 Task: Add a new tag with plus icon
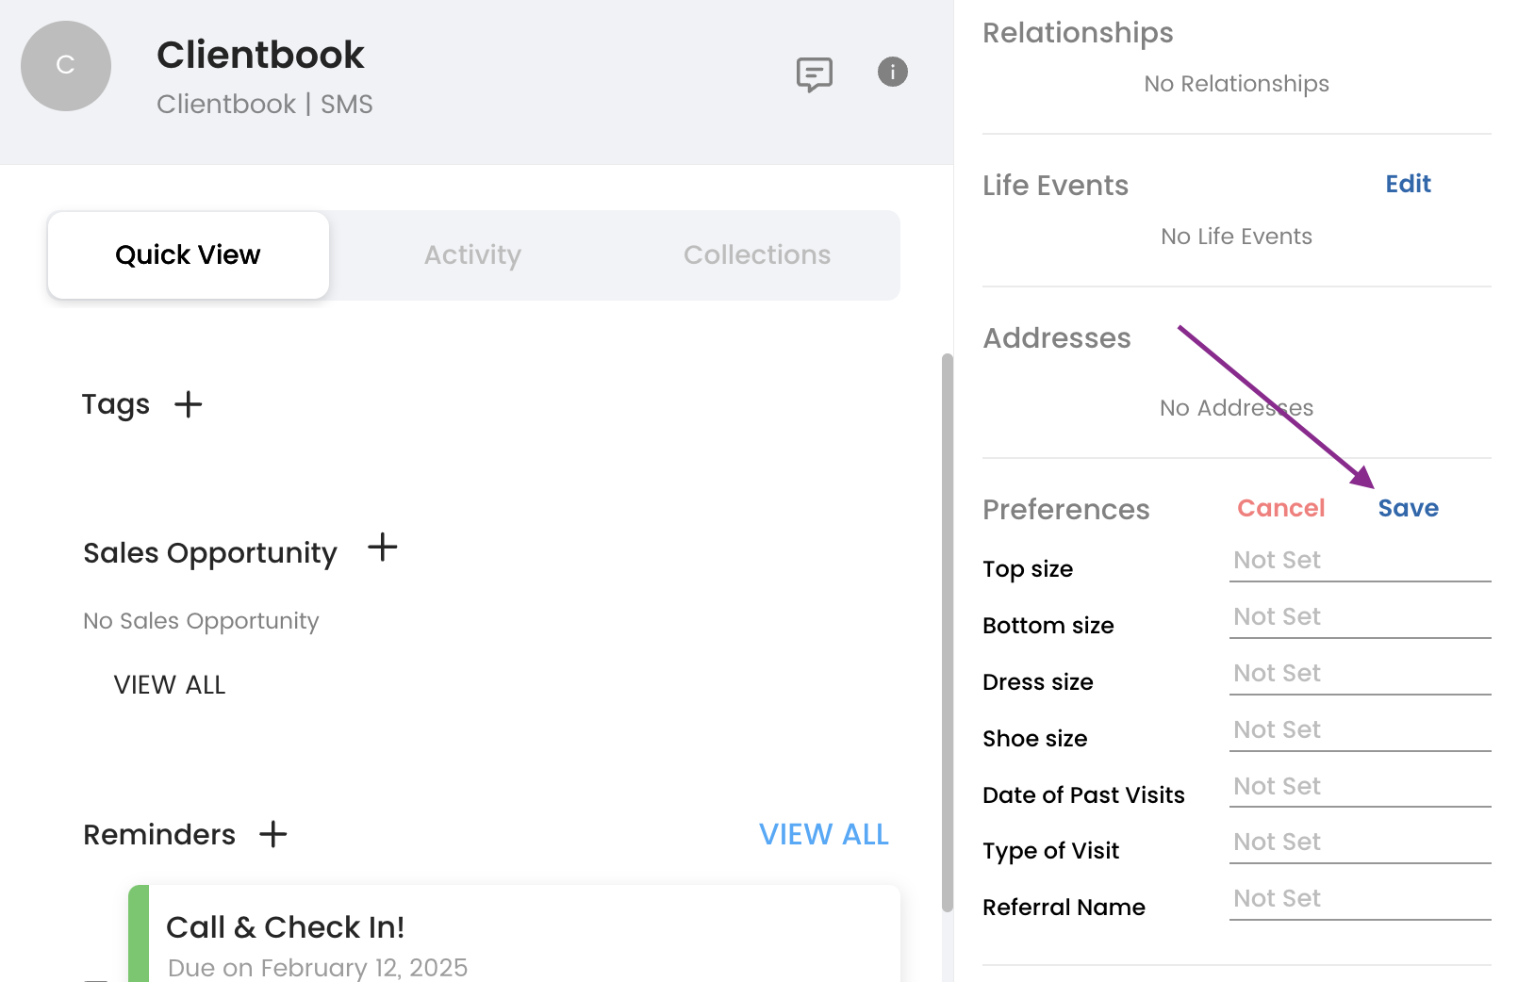click(189, 404)
